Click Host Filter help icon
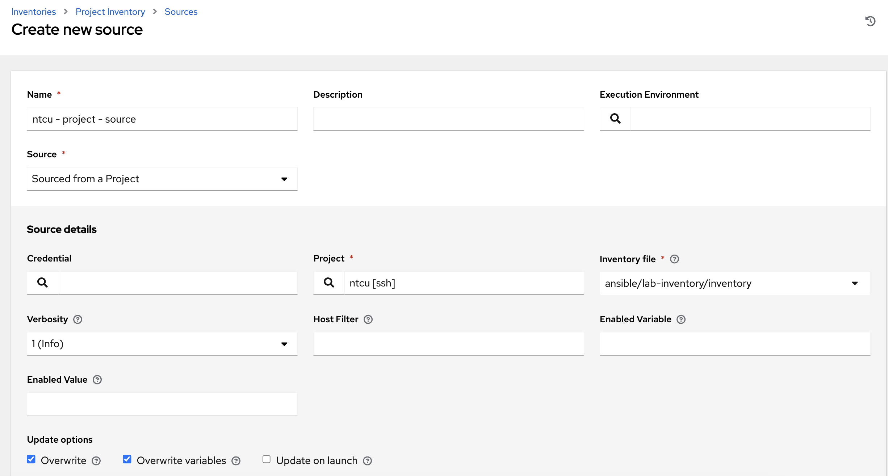Screen dimensions: 888x476 (x=368, y=319)
